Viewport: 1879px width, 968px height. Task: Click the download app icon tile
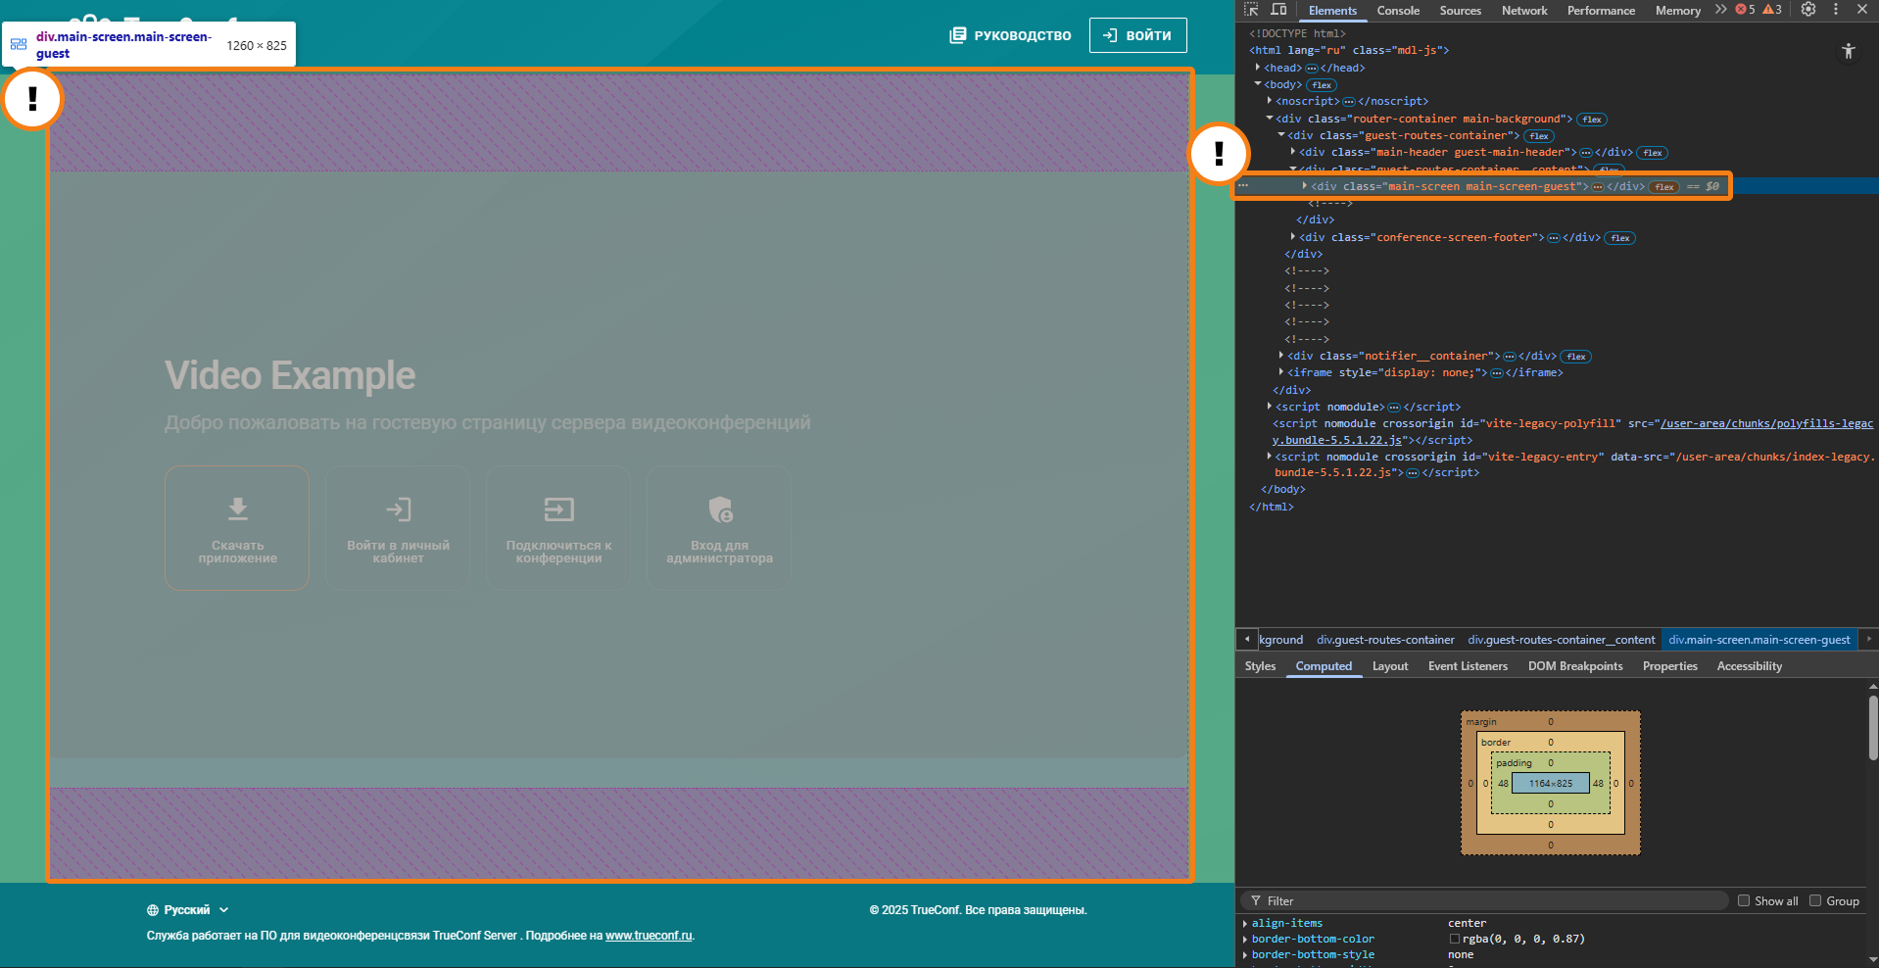237,528
